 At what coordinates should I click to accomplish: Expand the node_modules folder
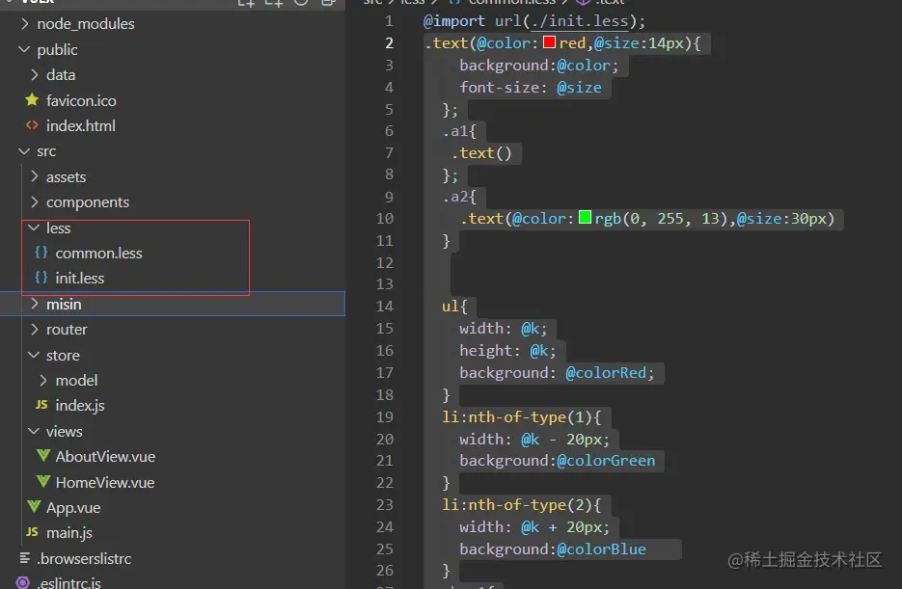(x=24, y=23)
